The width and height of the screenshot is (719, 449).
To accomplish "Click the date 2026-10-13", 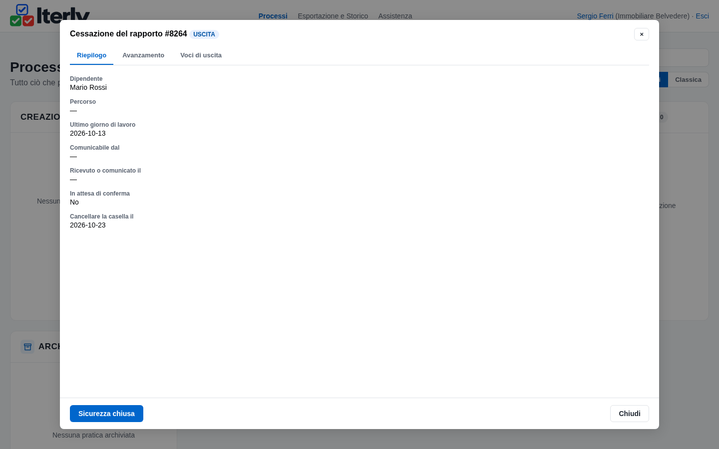I will [x=88, y=133].
